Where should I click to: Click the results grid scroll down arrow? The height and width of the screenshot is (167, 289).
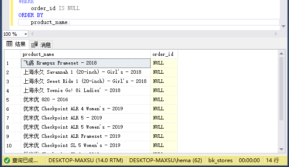(x=281, y=149)
